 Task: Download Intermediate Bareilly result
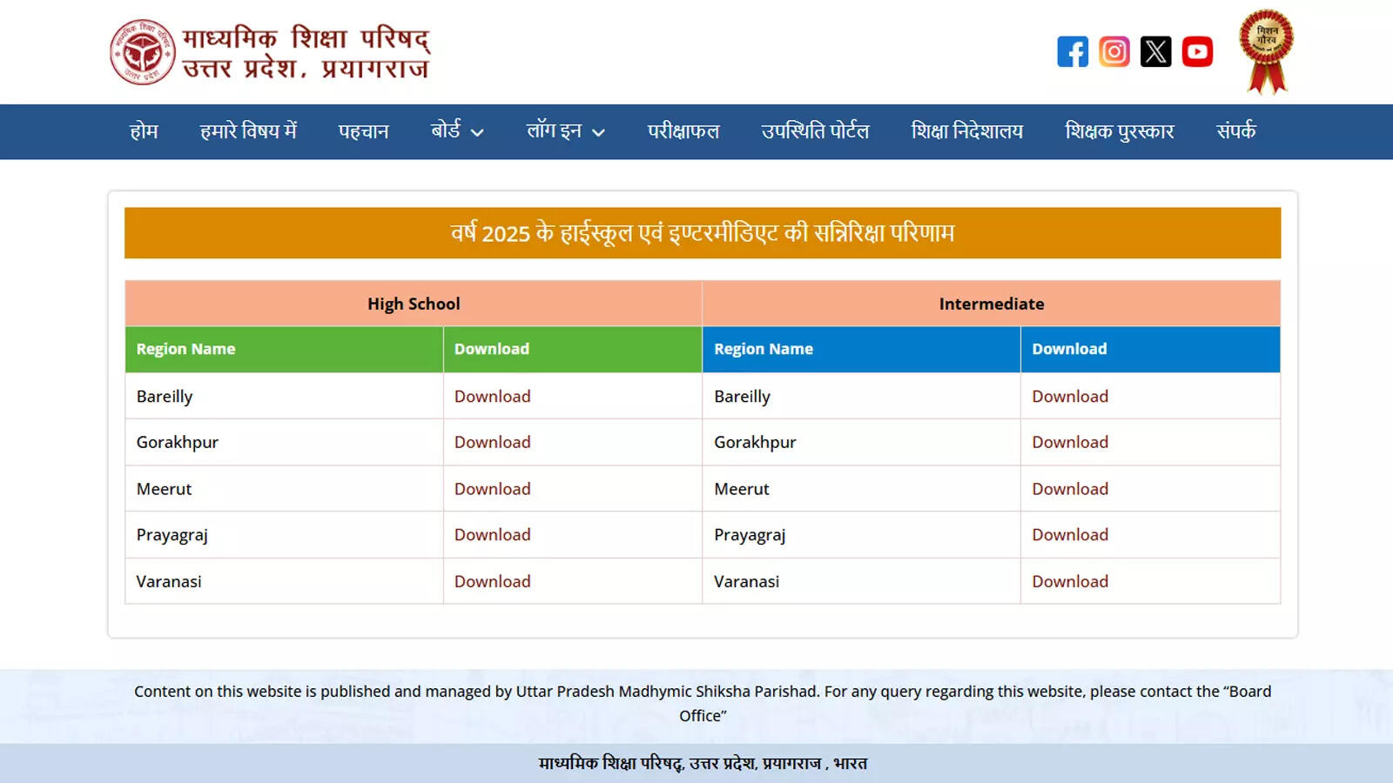click(1070, 396)
